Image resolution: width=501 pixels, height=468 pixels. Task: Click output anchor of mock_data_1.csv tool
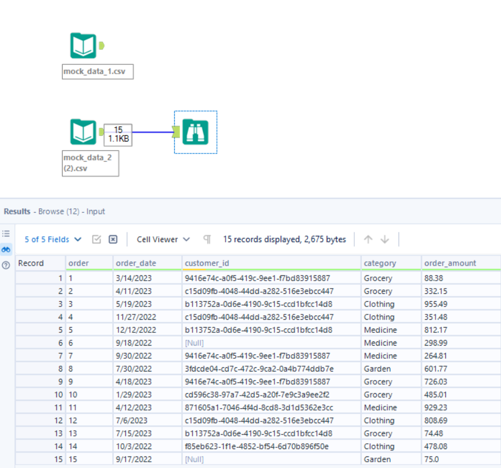tap(101, 45)
